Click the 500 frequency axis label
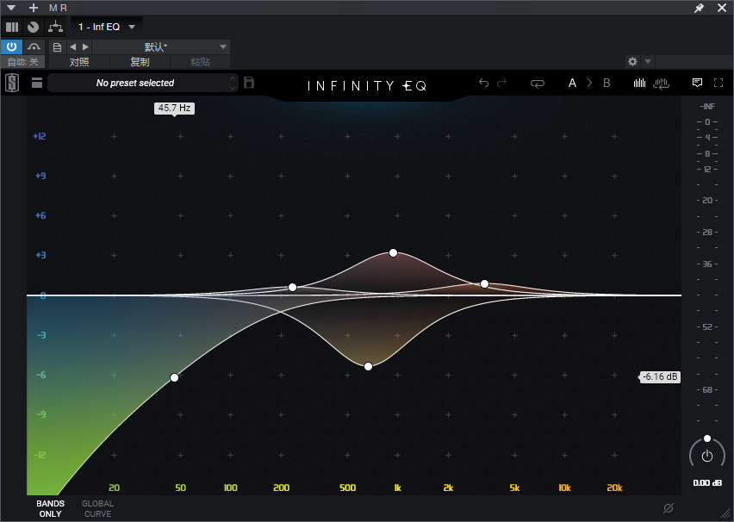734x522 pixels. tap(347, 488)
